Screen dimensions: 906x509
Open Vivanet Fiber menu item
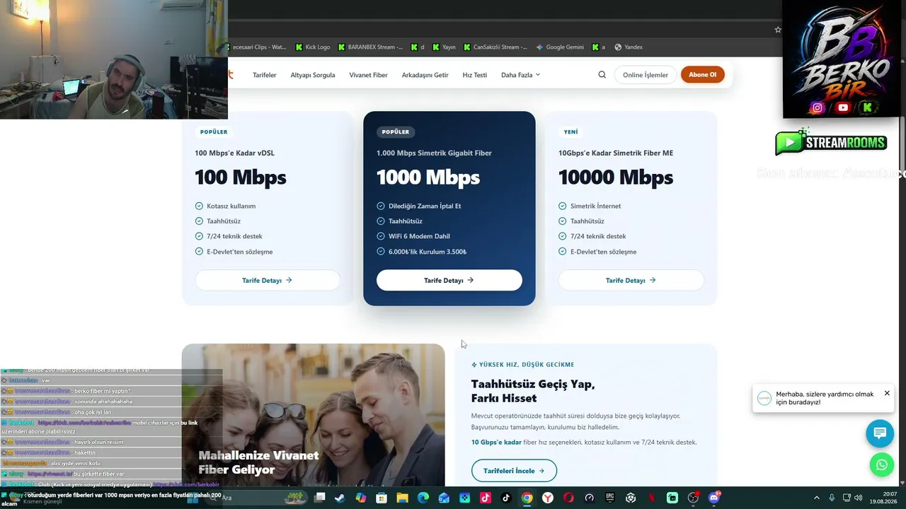tap(368, 75)
